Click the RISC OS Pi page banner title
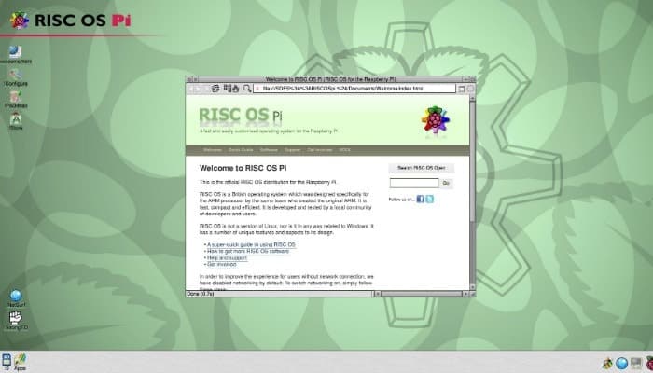653x373 pixels. [x=241, y=116]
